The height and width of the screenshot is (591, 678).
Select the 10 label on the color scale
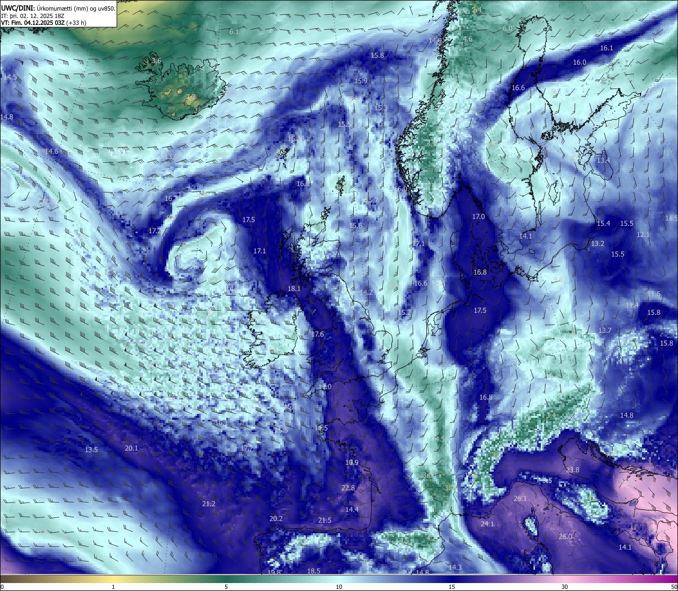[x=339, y=587]
